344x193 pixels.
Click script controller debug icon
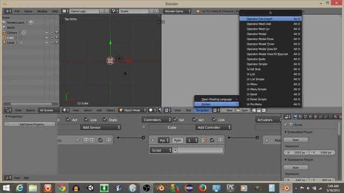(x=204, y=140)
